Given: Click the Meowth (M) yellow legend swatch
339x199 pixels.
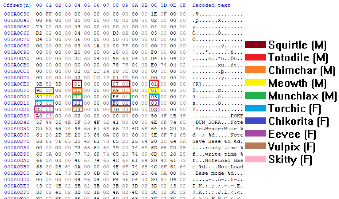Looking at the screenshot, I should pyautogui.click(x=255, y=82).
